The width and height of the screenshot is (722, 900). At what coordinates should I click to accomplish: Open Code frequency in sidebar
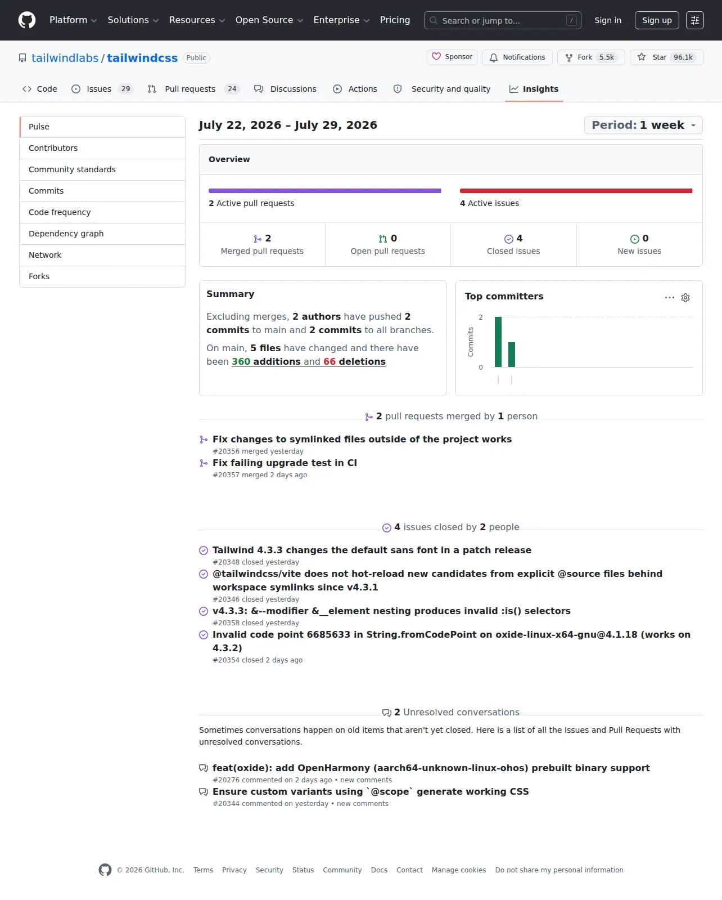tap(102, 212)
